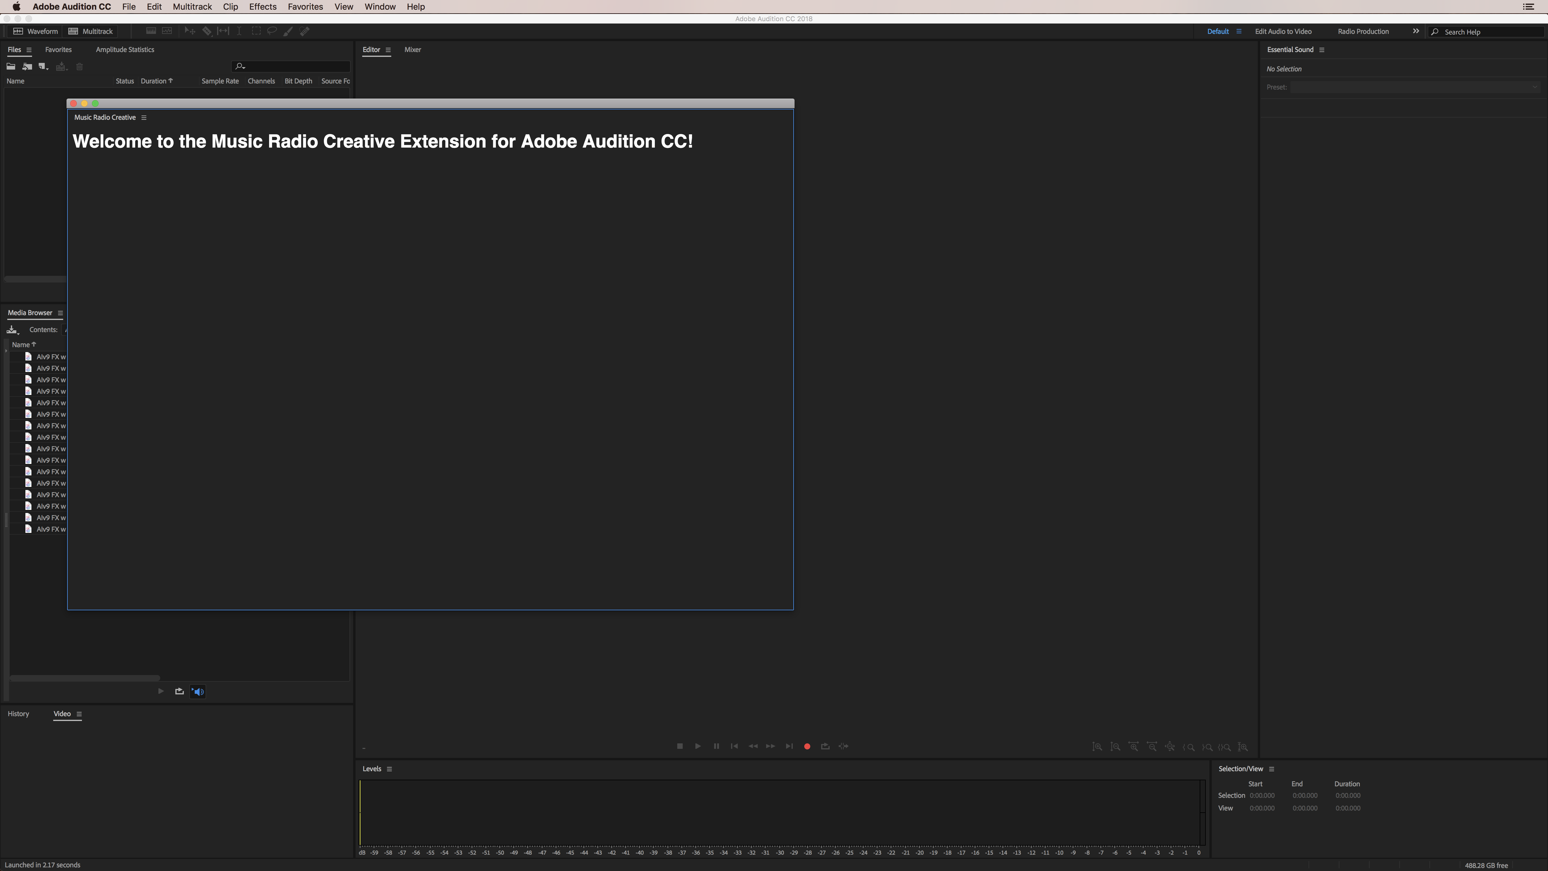Select the Paintbrush selection tool
The image size is (1548, 871).
[288, 31]
